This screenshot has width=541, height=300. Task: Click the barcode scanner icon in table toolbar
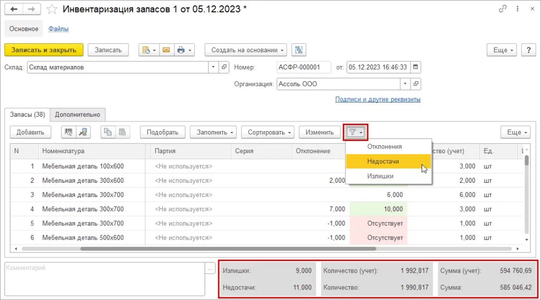coord(69,132)
